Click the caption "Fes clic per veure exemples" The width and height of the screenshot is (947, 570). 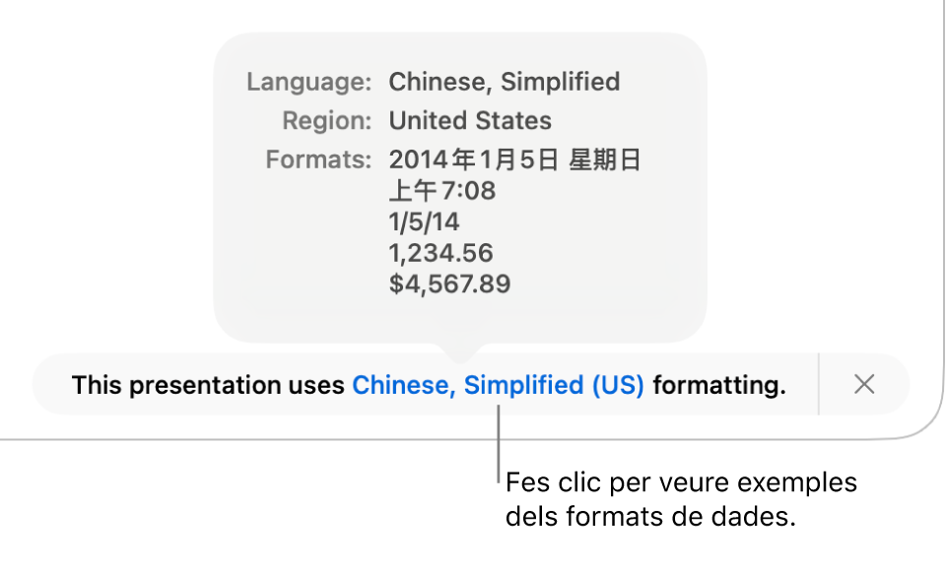[680, 483]
